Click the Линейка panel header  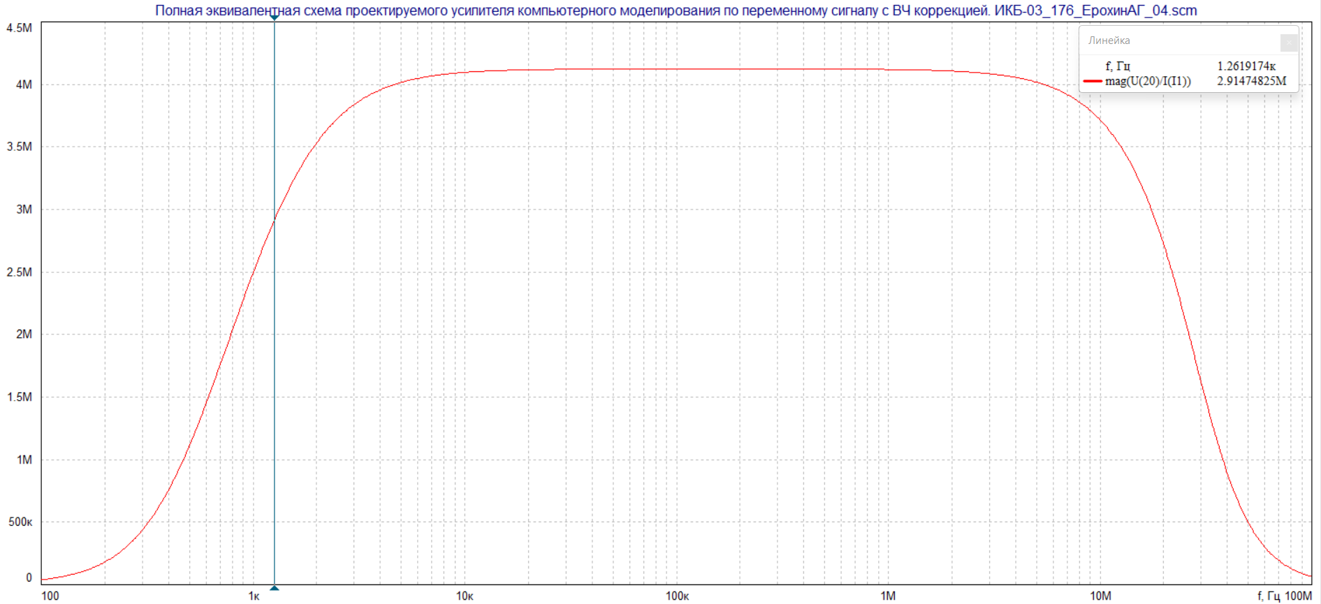click(x=1188, y=40)
